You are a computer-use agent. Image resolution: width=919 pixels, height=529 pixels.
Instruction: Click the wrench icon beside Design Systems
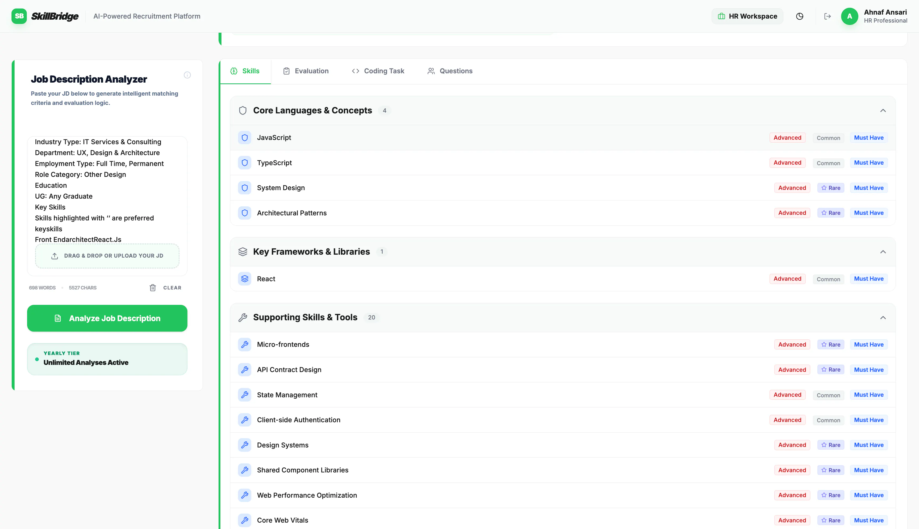[x=244, y=445]
